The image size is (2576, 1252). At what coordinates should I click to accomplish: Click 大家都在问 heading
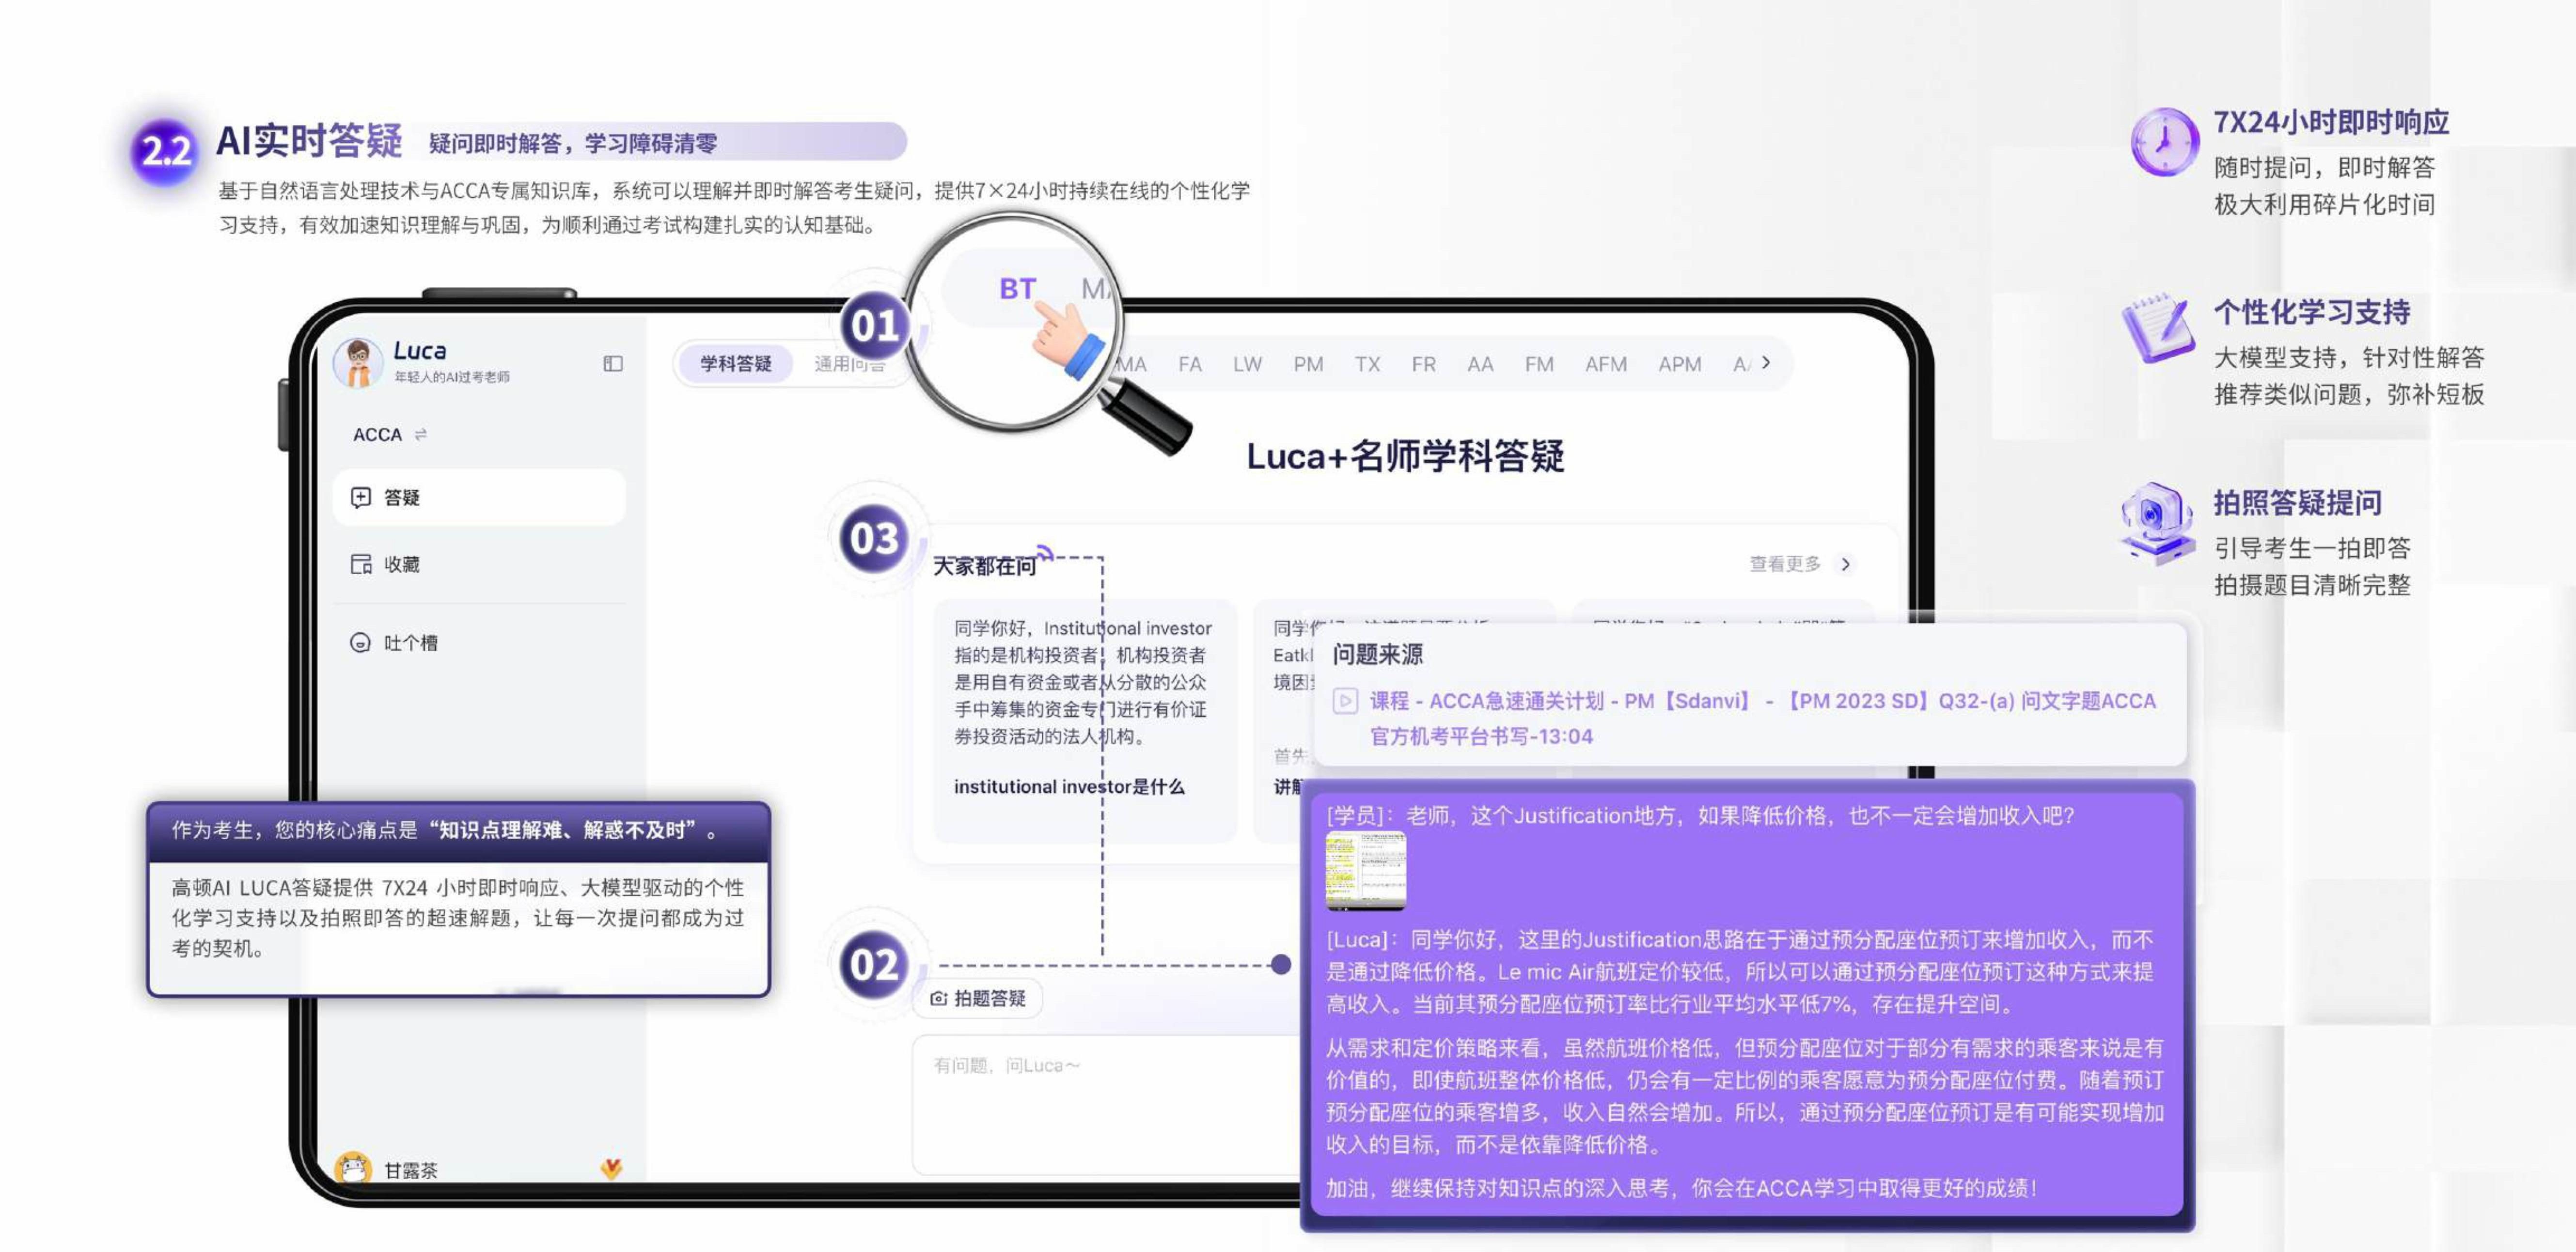[984, 566]
